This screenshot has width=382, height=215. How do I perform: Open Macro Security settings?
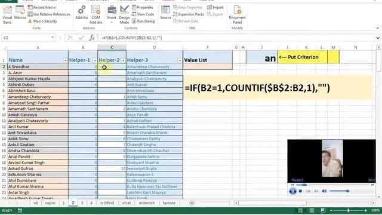click(42, 21)
